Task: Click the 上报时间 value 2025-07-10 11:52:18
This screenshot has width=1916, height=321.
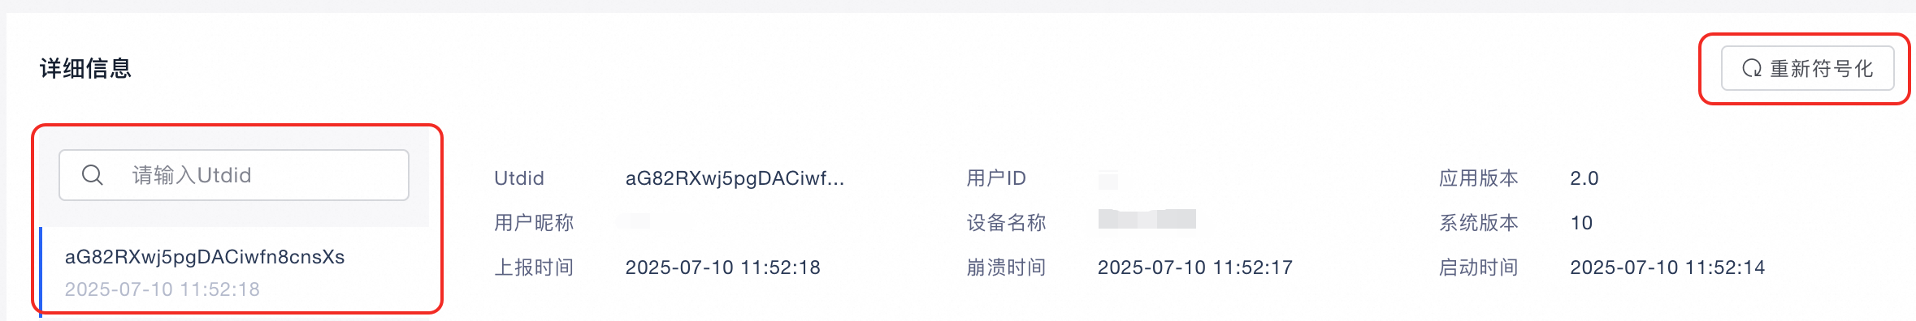Action: pyautogui.click(x=723, y=267)
